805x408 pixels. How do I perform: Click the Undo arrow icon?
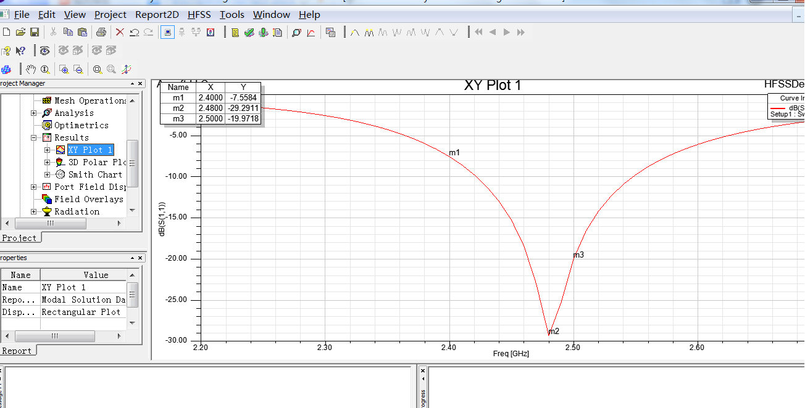134,32
